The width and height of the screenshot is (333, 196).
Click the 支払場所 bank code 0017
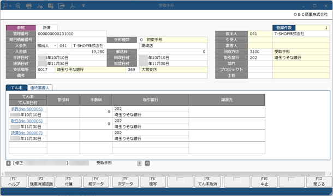pyautogui.click(x=45, y=70)
